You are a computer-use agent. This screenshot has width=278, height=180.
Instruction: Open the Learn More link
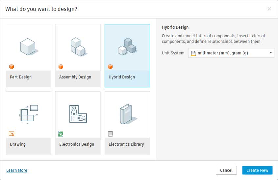[17, 170]
